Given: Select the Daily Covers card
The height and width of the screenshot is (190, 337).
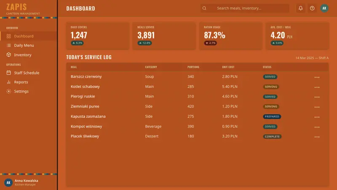Looking at the screenshot, I should (x=98, y=36).
